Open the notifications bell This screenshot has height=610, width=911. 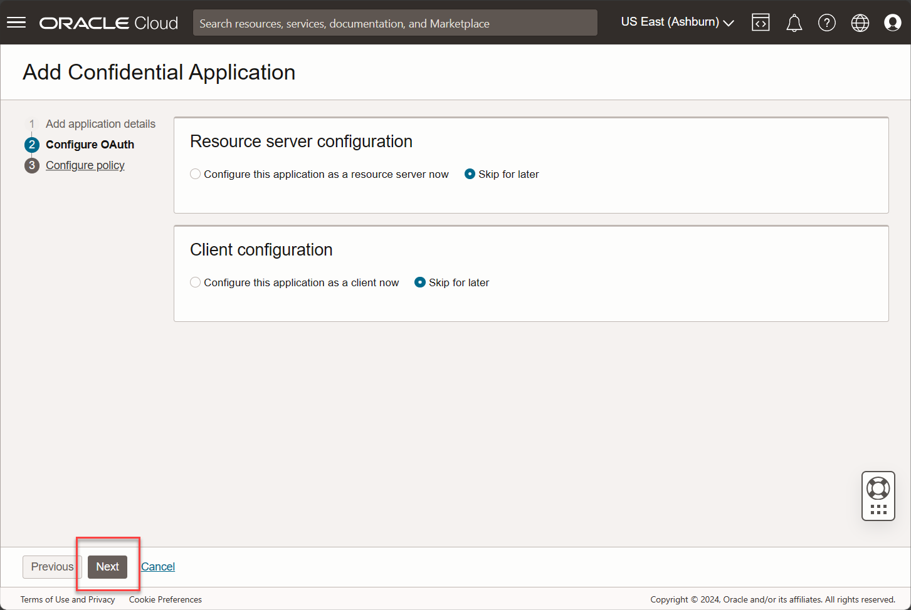coord(794,22)
